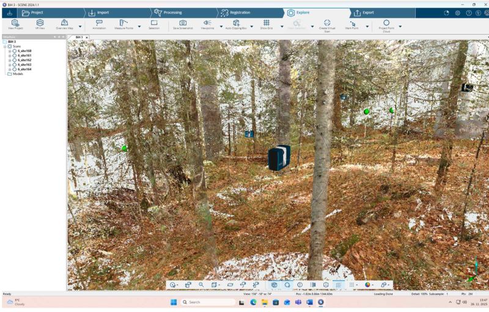
Task: Click the Create Virtual Scan icon
Action: pyautogui.click(x=327, y=23)
